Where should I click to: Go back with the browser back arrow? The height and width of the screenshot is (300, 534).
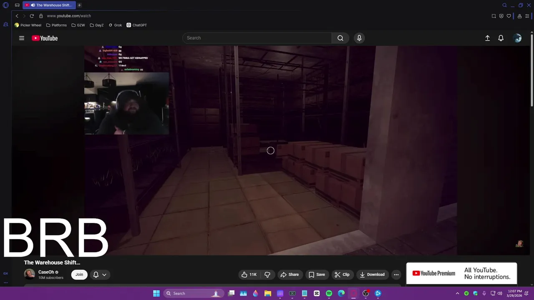coord(17,16)
